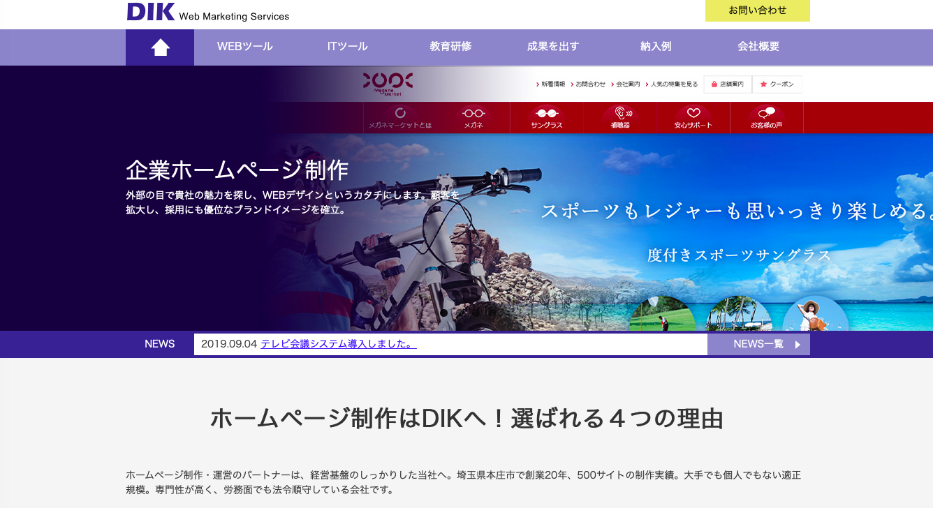Open the お客様の声 speech bubble icon
The height and width of the screenshot is (508, 933).
tap(766, 114)
